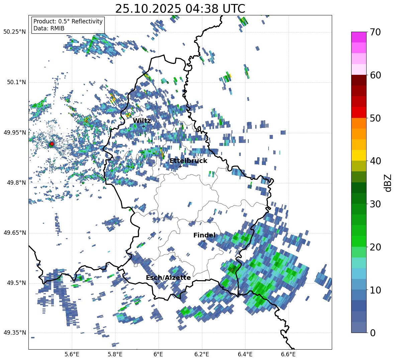Screen dimensions: 396x361
Task: Click the colorbar label '50'
Action: click(375, 118)
